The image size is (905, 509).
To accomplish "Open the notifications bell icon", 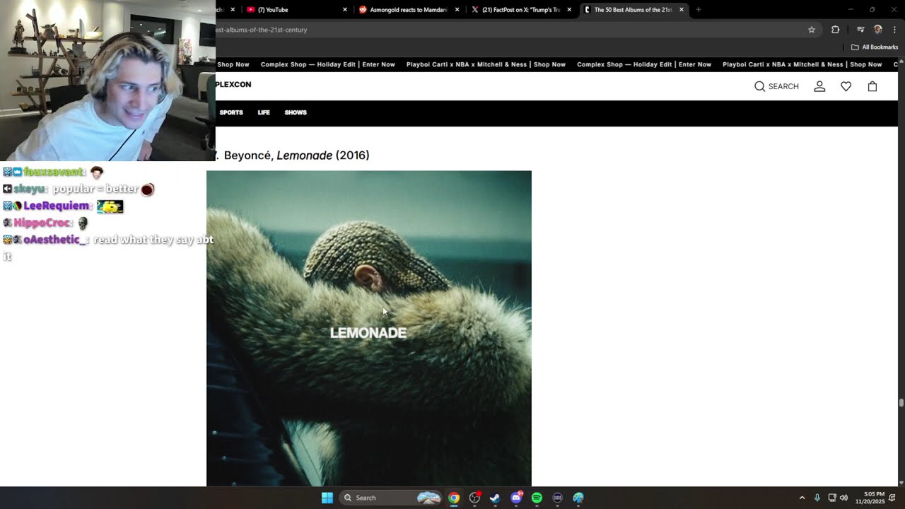I will pos(893,498).
